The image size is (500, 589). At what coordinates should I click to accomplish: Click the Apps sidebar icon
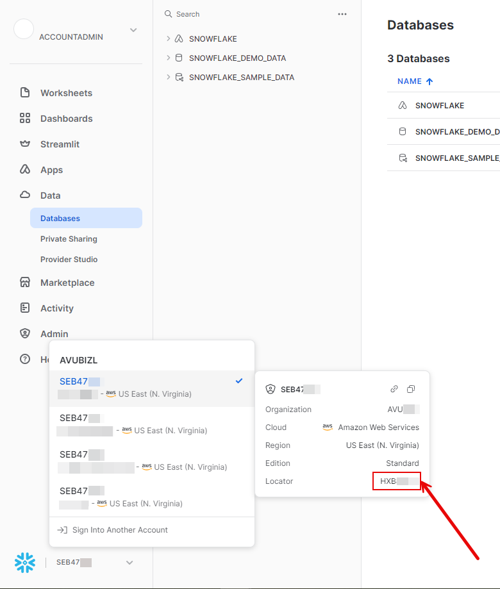(x=25, y=169)
